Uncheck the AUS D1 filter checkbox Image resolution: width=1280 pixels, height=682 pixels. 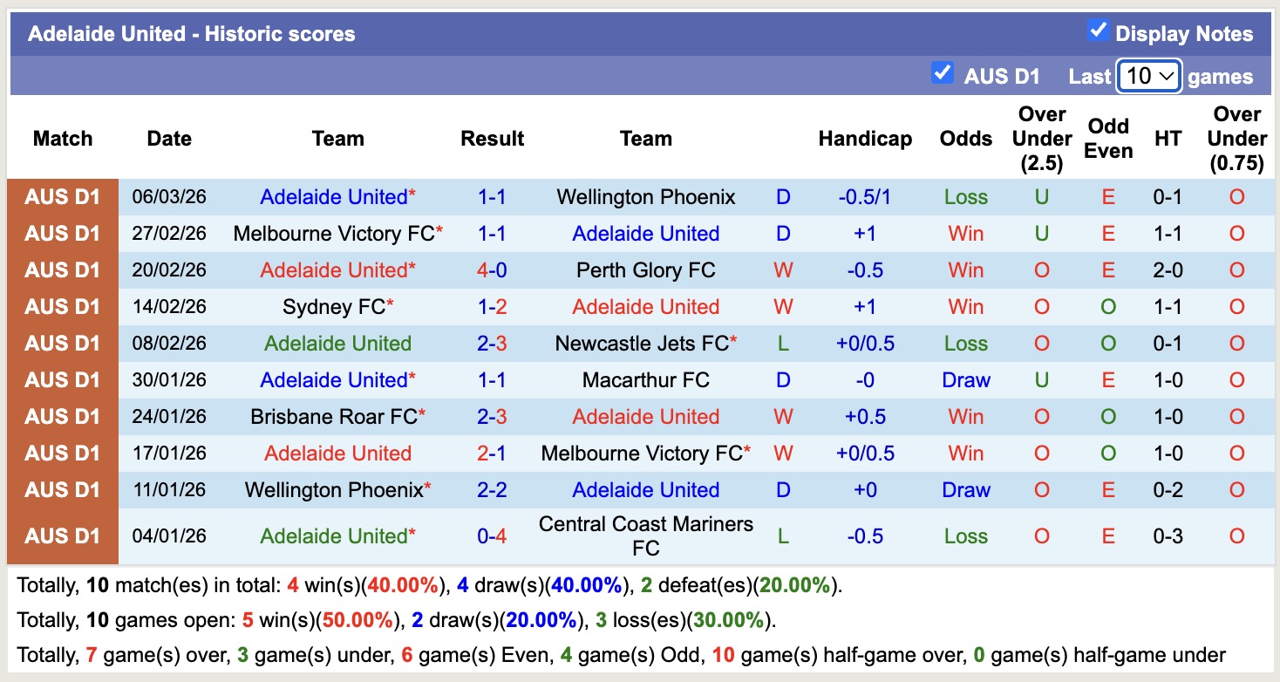click(942, 74)
